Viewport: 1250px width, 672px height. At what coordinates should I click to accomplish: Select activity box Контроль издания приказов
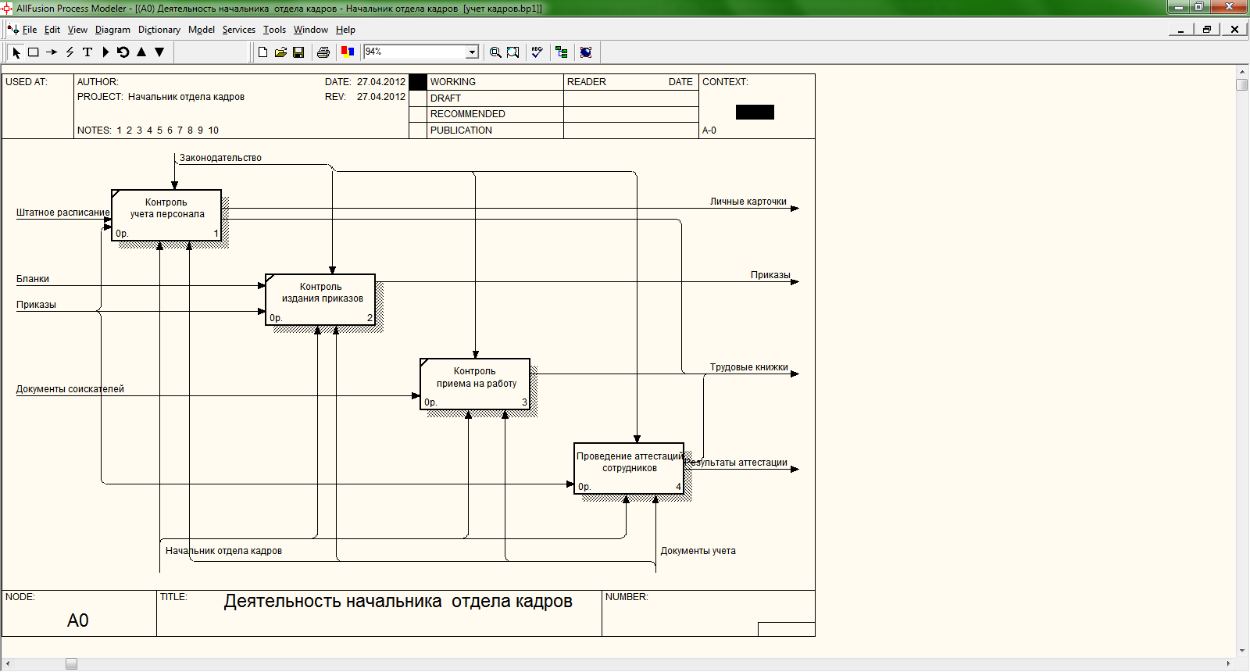tap(320, 299)
